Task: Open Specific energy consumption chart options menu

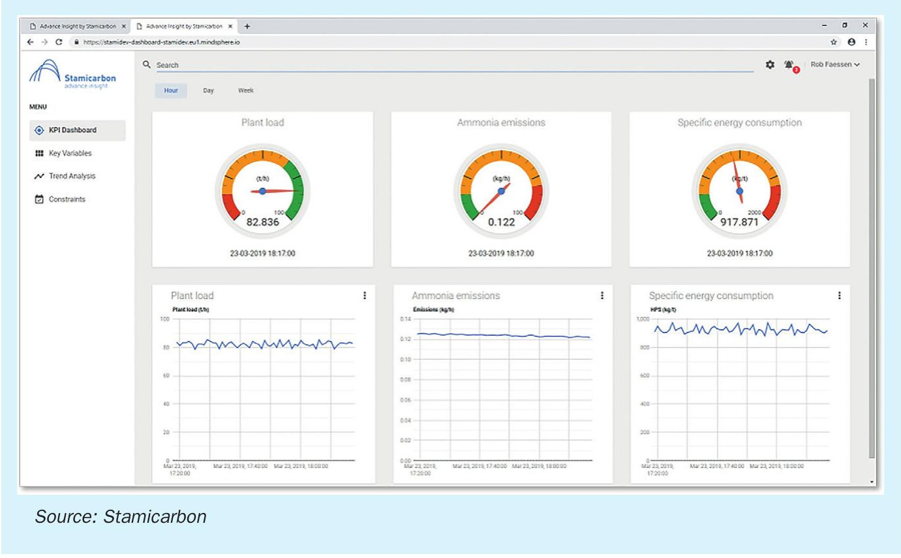Action: (839, 295)
